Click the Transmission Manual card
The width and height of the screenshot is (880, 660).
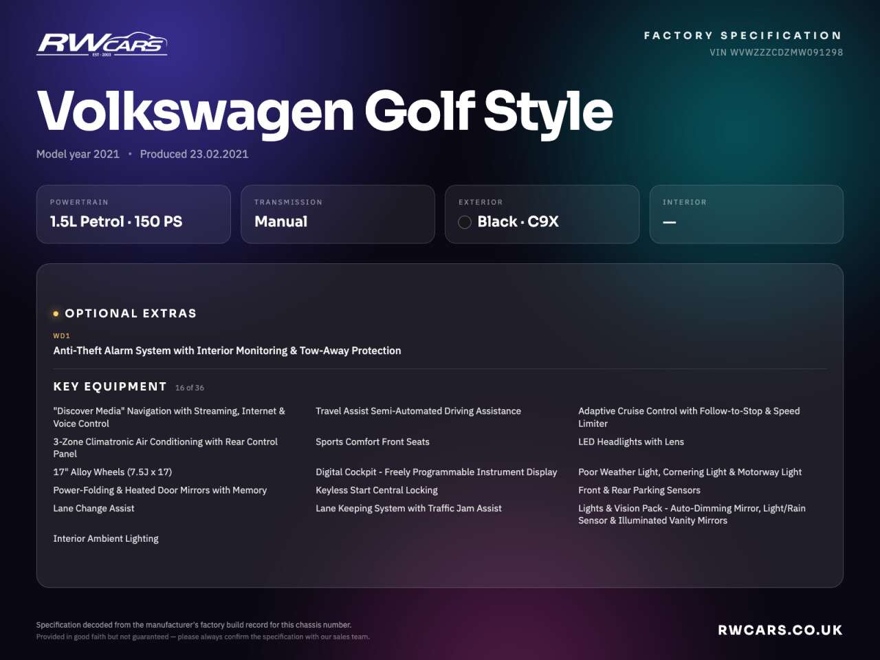click(x=338, y=214)
